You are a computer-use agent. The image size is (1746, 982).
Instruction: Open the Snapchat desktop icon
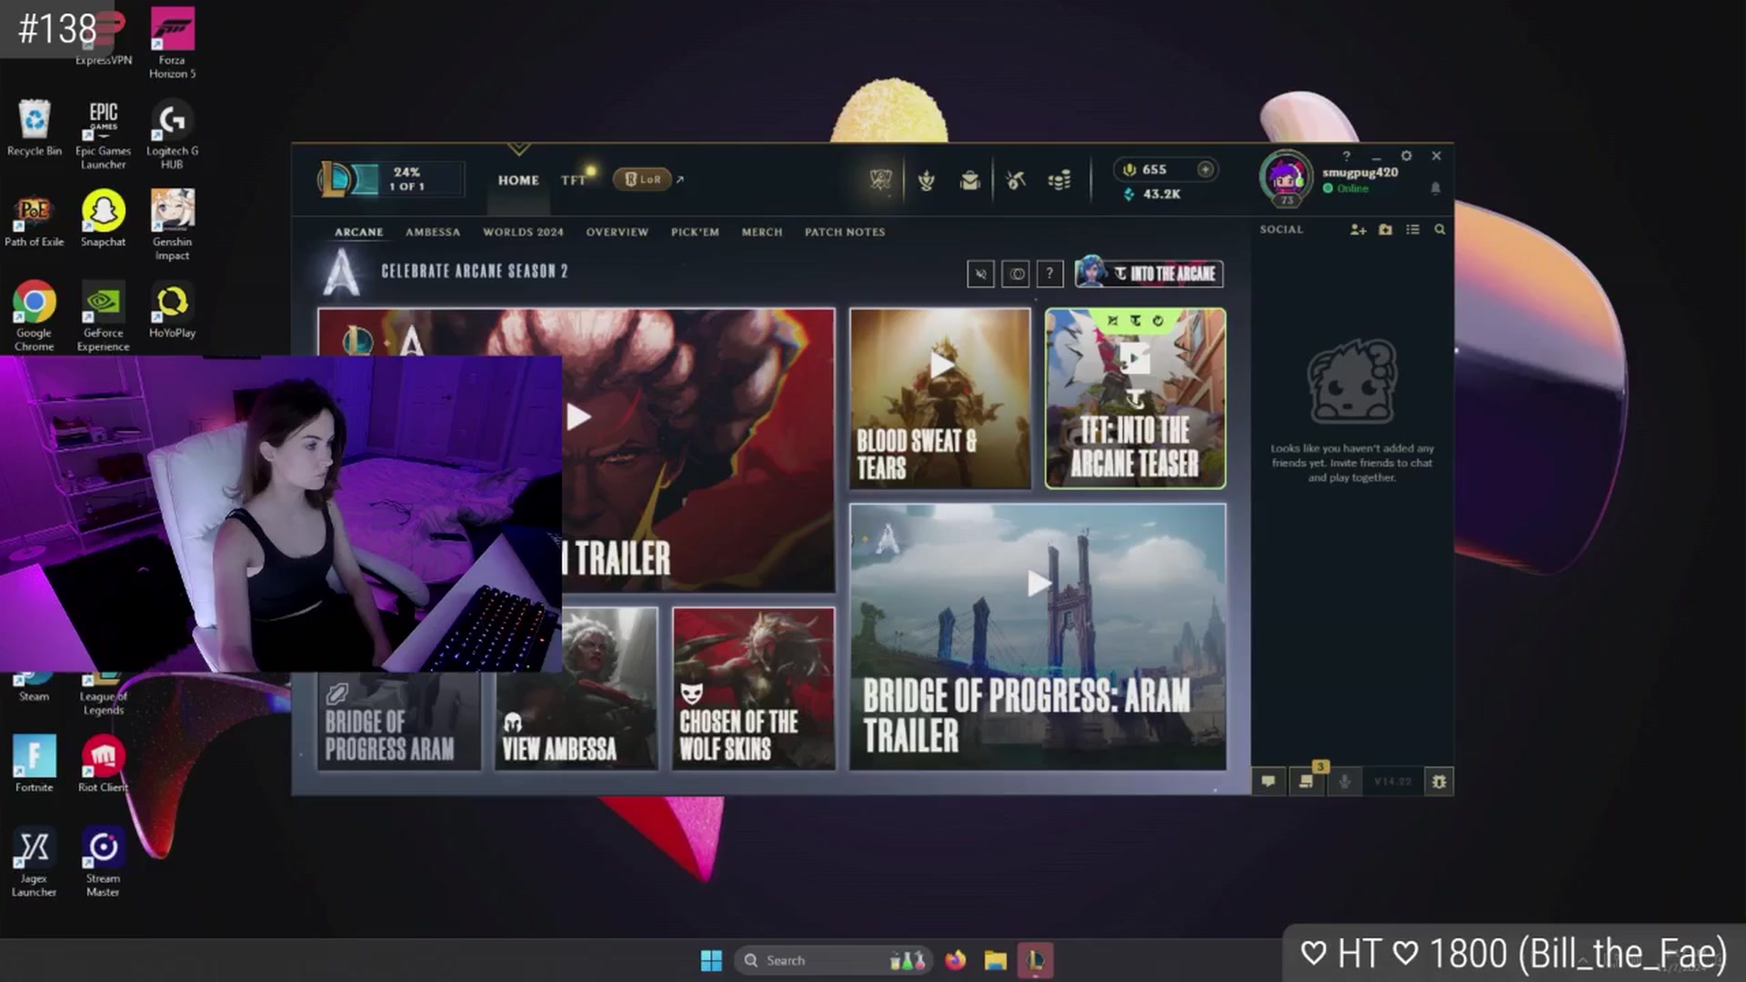click(x=103, y=218)
